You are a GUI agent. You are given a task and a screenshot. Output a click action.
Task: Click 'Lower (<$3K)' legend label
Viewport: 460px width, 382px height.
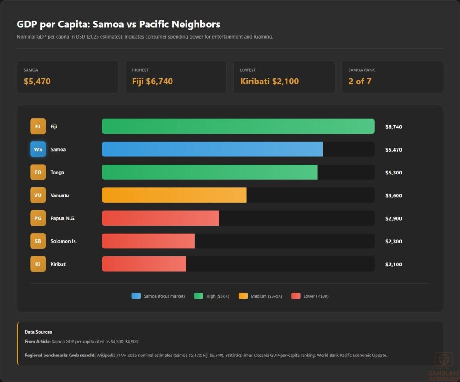316,296
